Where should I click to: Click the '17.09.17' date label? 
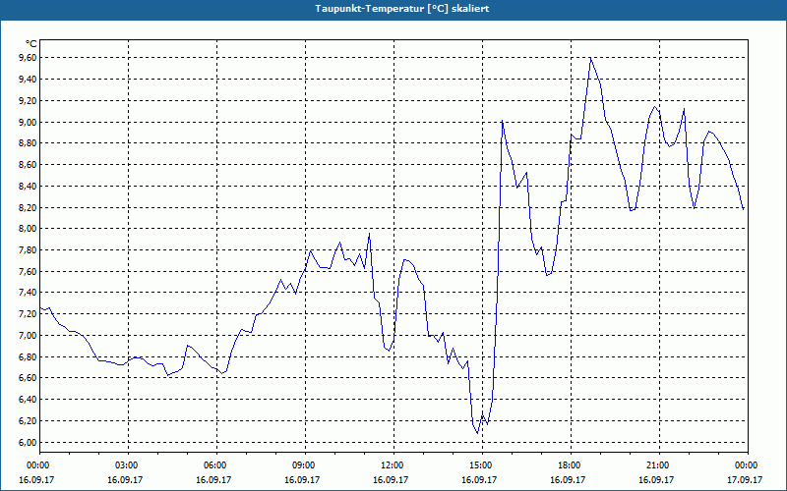[x=745, y=479]
